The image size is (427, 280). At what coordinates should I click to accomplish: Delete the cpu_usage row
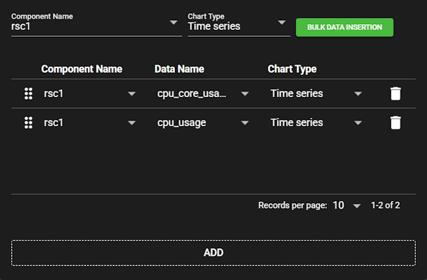click(395, 123)
